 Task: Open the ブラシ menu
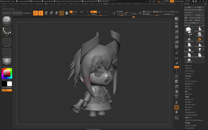click(x=11, y=4)
